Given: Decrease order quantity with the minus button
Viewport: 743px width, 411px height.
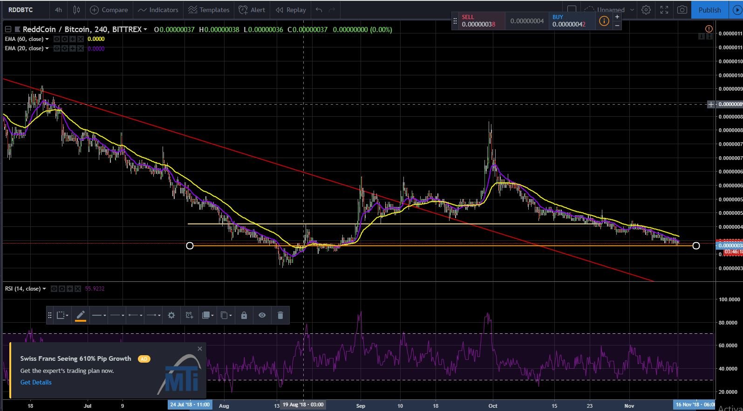Looking at the screenshot, I should point(617,25).
